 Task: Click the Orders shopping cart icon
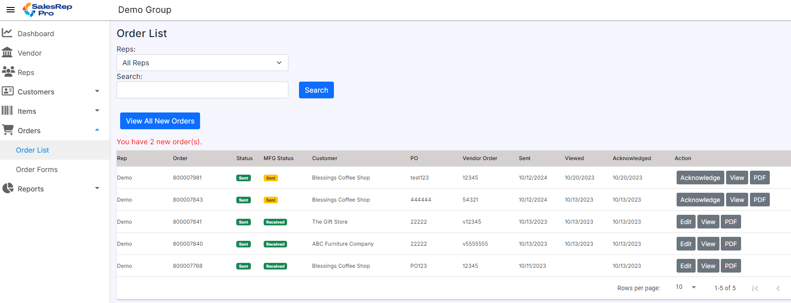[8, 130]
